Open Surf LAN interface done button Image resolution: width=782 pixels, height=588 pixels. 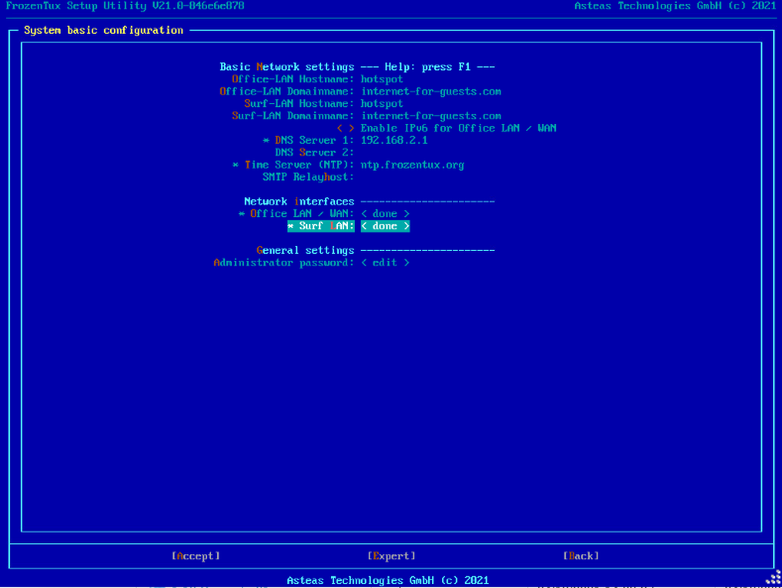[385, 226]
